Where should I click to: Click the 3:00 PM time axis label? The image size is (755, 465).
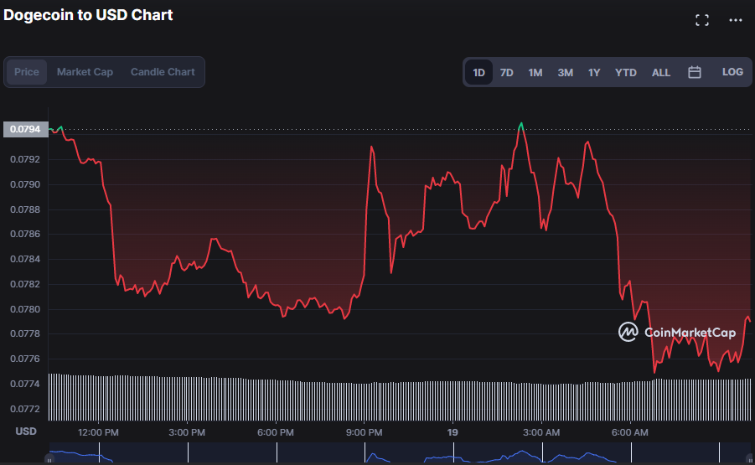(x=187, y=432)
